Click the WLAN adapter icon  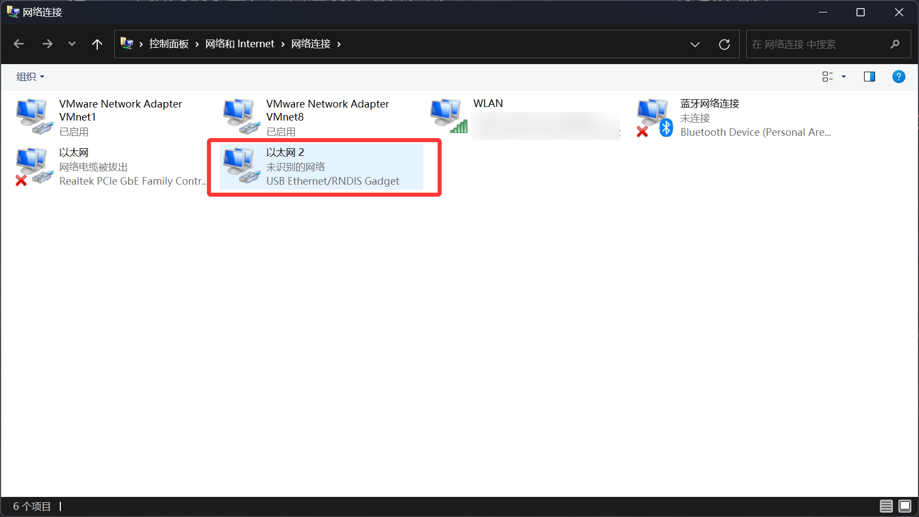pyautogui.click(x=448, y=116)
